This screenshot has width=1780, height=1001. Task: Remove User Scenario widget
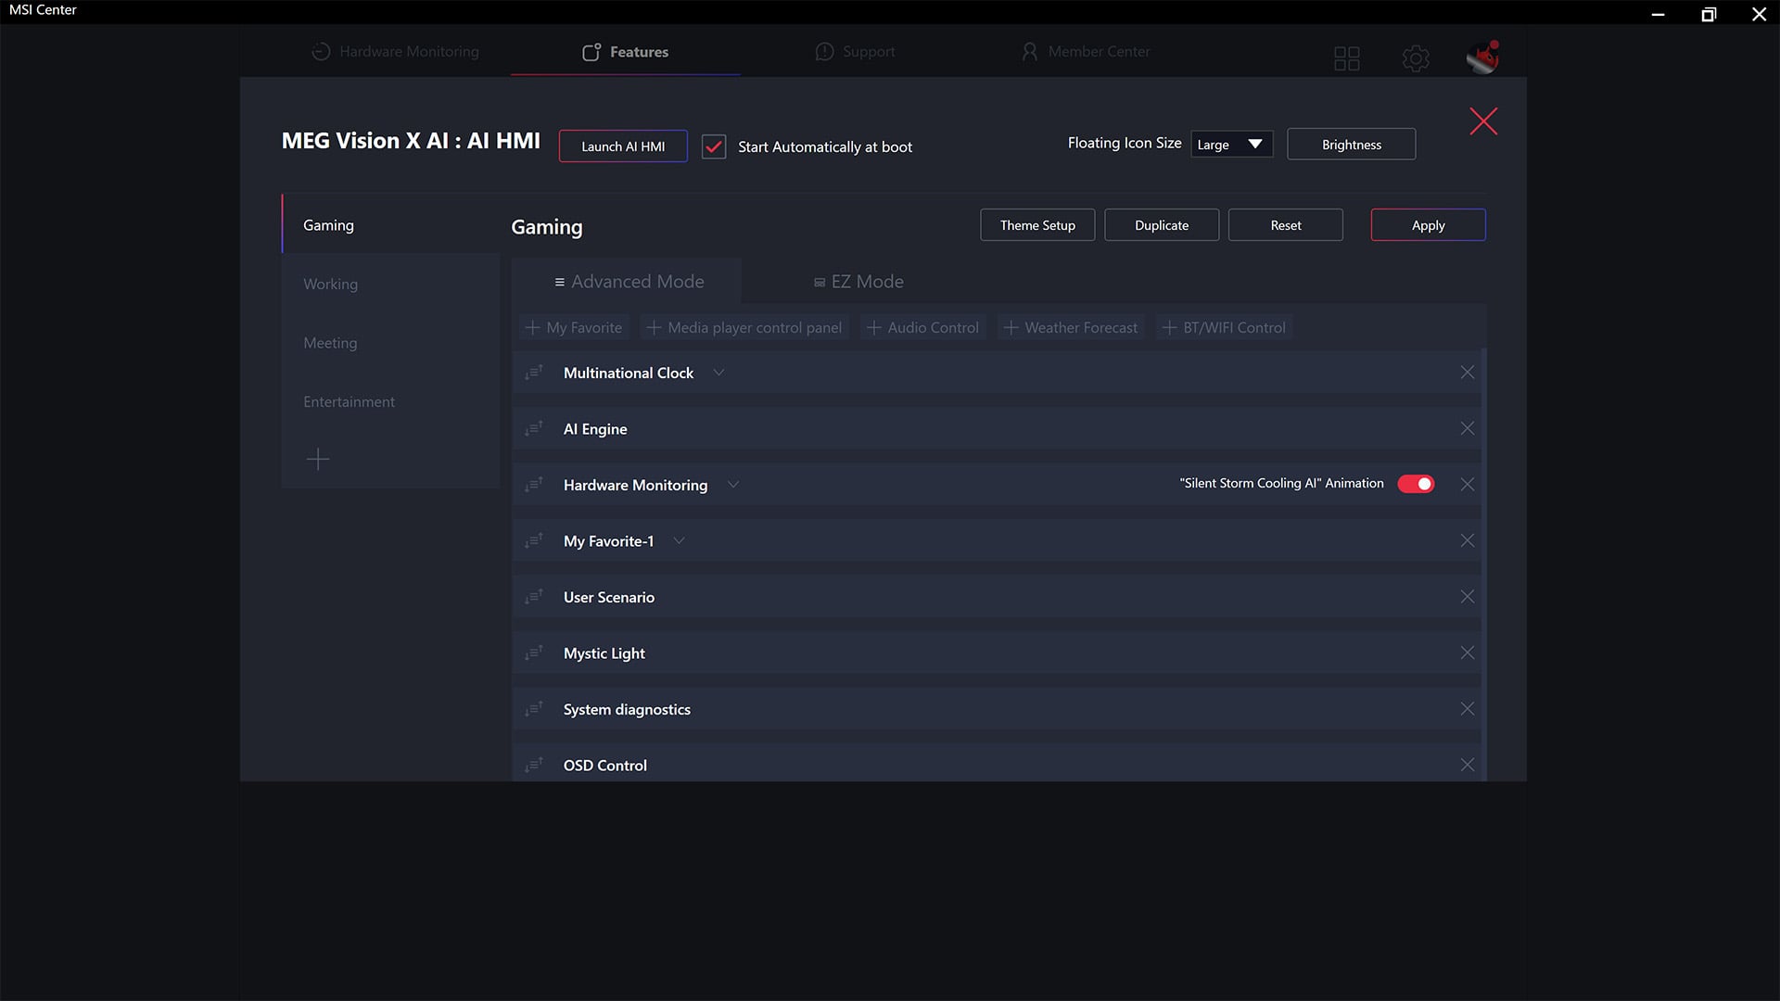click(x=1467, y=597)
